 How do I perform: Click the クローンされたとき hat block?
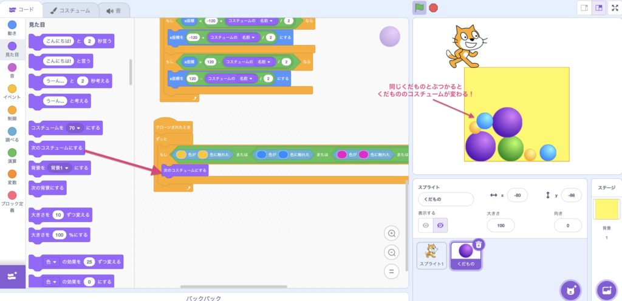pos(173,126)
